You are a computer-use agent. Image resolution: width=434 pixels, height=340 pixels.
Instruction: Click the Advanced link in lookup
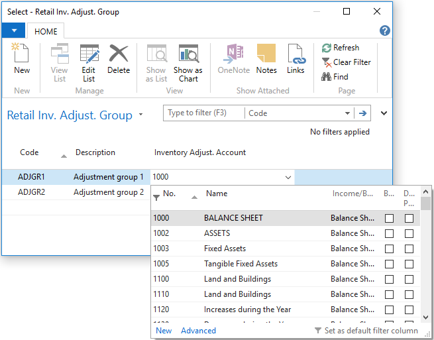pos(198,331)
